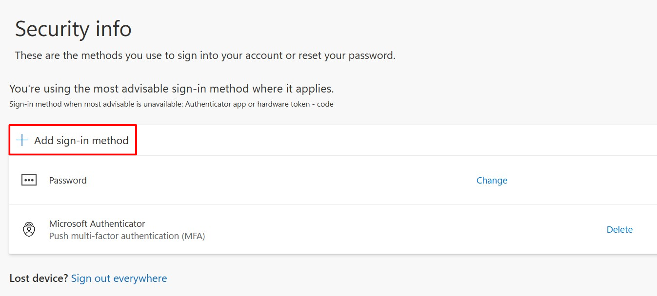Delete the Microsoft Authenticator method
The image size is (657, 296).
[x=619, y=229]
